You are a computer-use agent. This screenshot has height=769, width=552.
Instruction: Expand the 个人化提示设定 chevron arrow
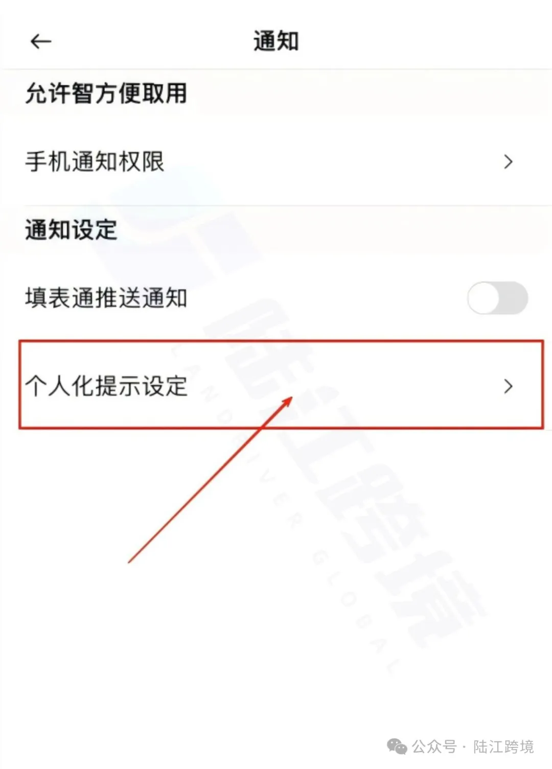coord(508,386)
